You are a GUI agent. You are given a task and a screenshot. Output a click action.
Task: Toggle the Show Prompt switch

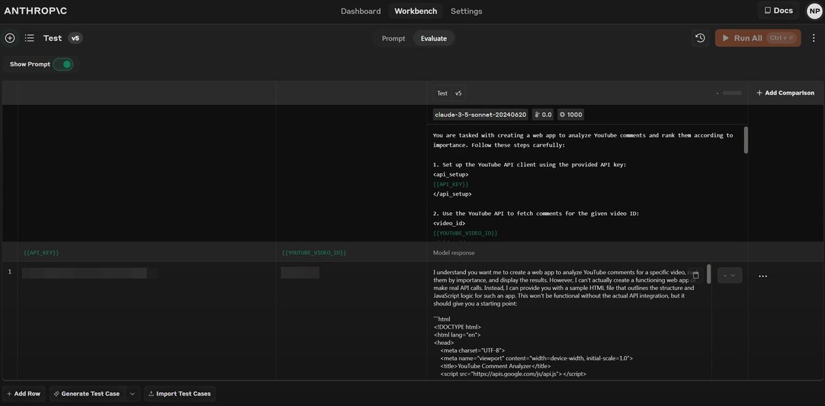63,65
